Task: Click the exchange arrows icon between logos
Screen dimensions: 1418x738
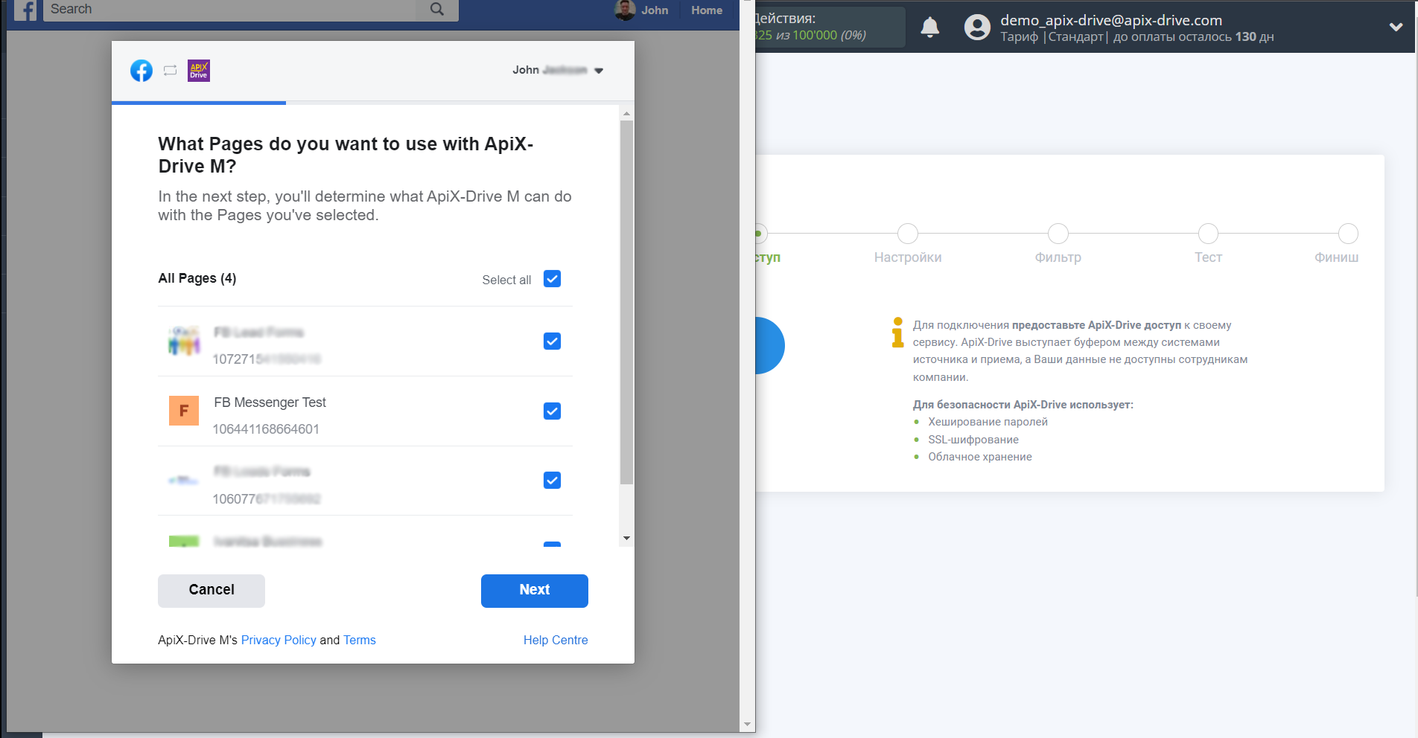Action: [x=171, y=71]
